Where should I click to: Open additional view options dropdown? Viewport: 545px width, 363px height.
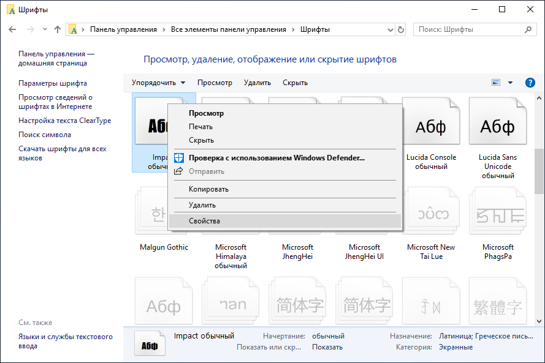pyautogui.click(x=510, y=83)
